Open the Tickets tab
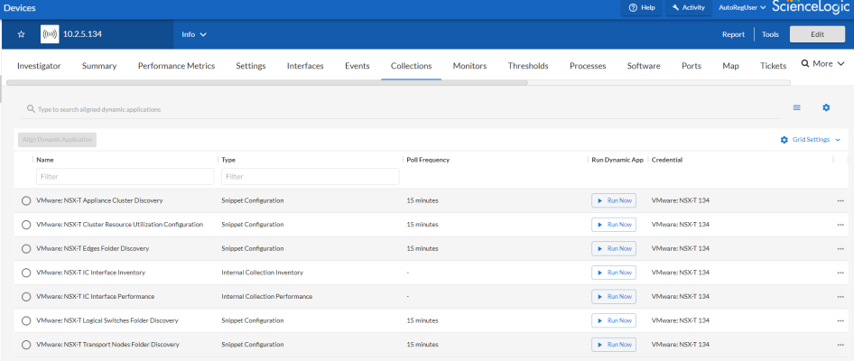This screenshot has width=854, height=361. pos(774,66)
